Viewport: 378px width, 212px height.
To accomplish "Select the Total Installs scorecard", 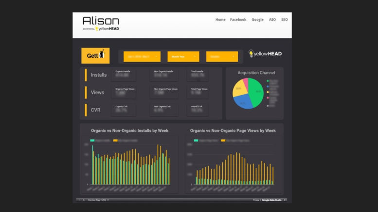I will [x=198, y=75].
